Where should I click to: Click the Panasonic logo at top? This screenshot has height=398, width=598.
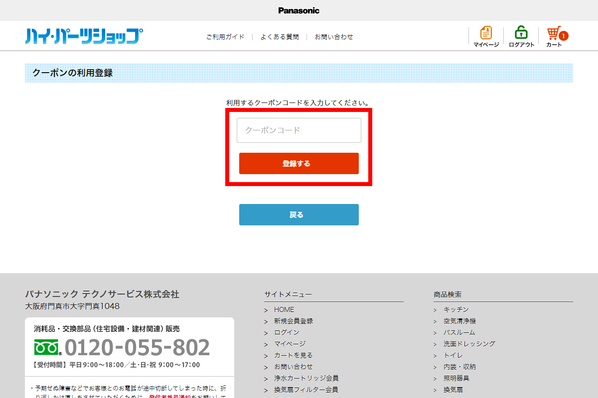tap(299, 10)
